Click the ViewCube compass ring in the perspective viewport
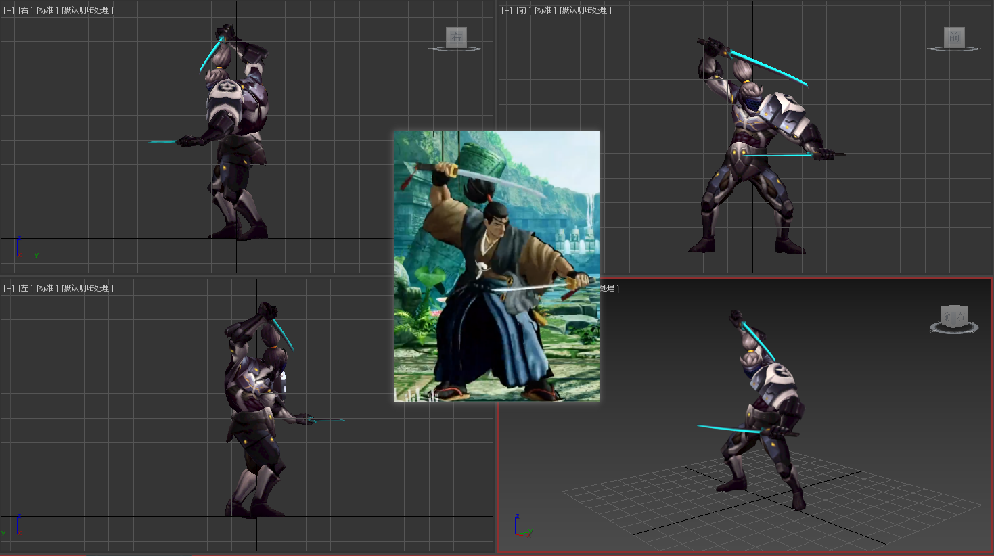Viewport: 994px width, 556px height. [954, 330]
